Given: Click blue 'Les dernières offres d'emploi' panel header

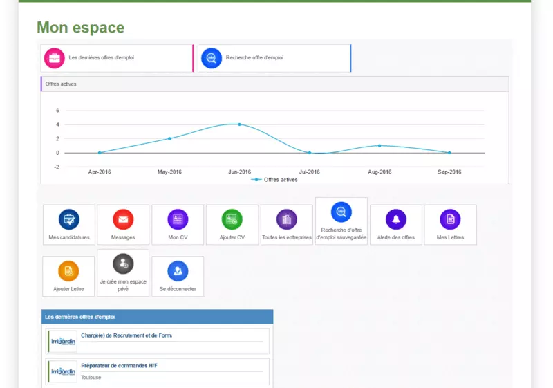Looking at the screenshot, I should pyautogui.click(x=158, y=317).
